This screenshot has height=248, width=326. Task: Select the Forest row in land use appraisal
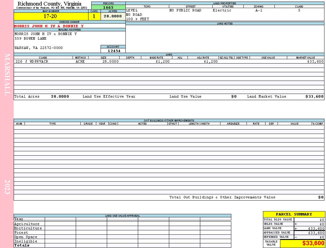tap(122, 232)
